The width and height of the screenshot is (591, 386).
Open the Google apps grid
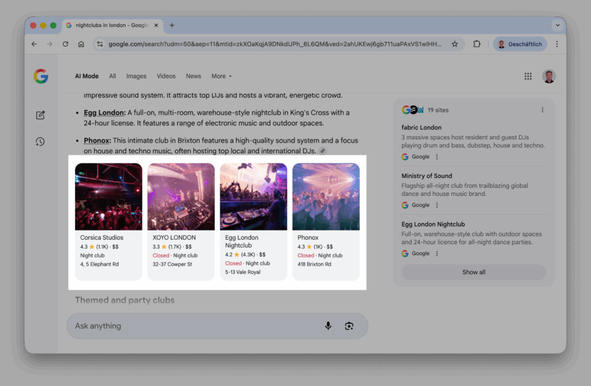[x=528, y=76]
